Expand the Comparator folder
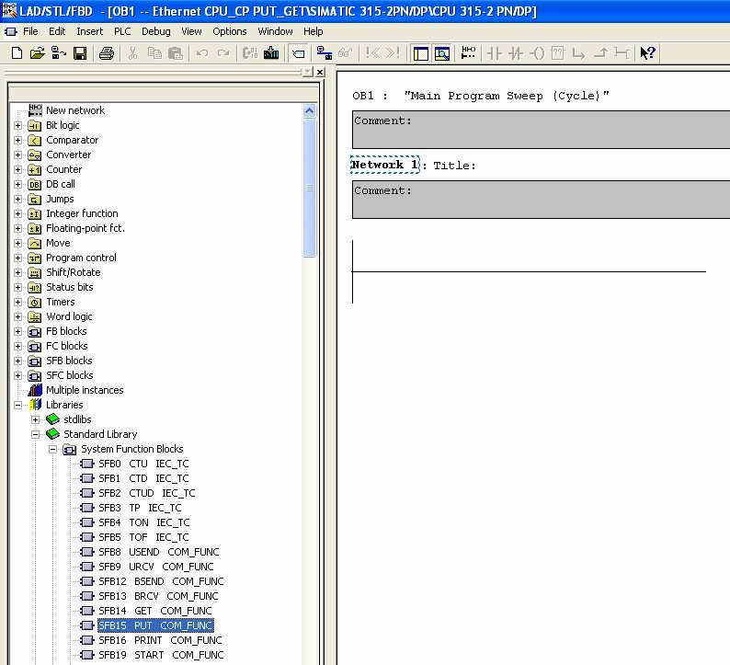Image resolution: width=730 pixels, height=665 pixels. [x=17, y=140]
